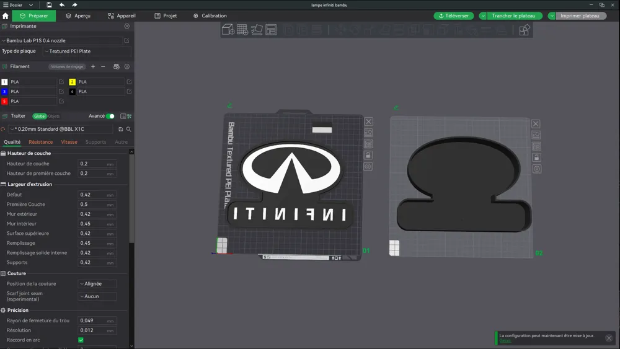Toggle the Avancé advanced mode switch
The height and width of the screenshot is (349, 620).
click(110, 116)
